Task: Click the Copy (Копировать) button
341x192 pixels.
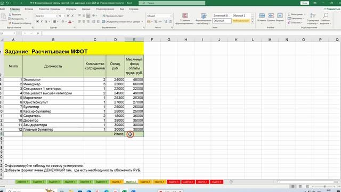Action: (16, 19)
